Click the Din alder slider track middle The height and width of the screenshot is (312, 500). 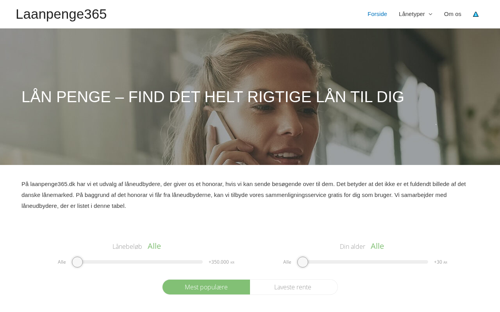pyautogui.click(x=363, y=262)
